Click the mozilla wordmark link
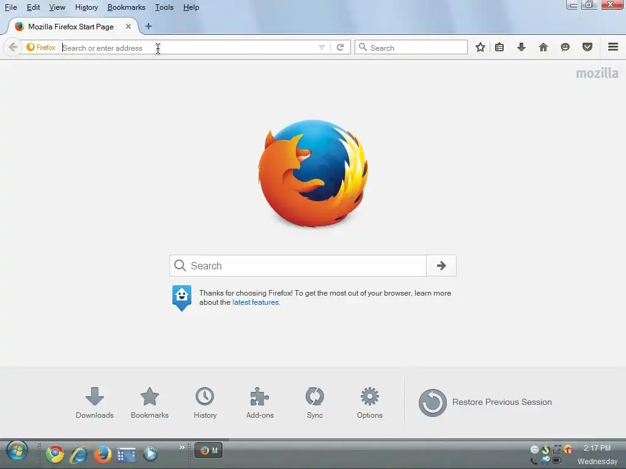 (597, 73)
